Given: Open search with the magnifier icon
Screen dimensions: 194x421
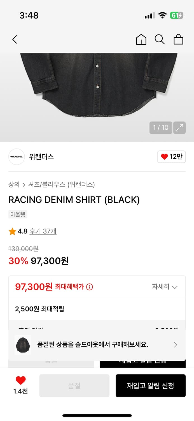Looking at the screenshot, I should point(160,40).
